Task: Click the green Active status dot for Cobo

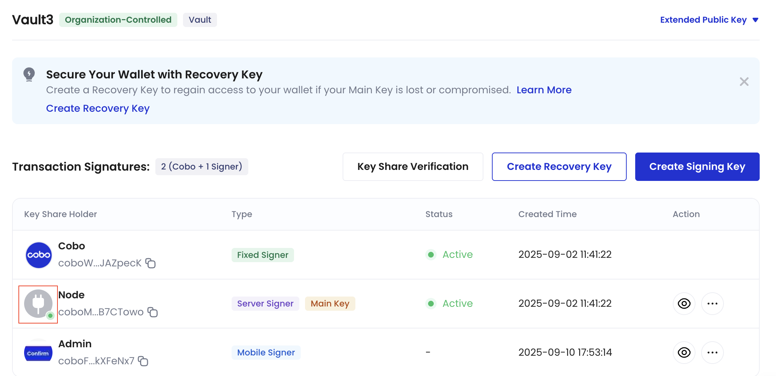Action: tap(431, 255)
